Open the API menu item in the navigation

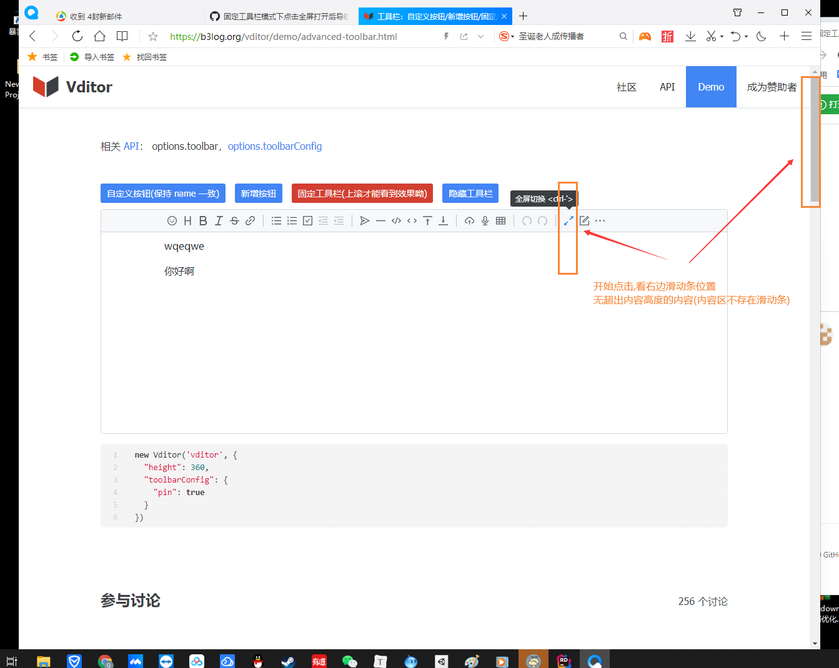point(667,87)
